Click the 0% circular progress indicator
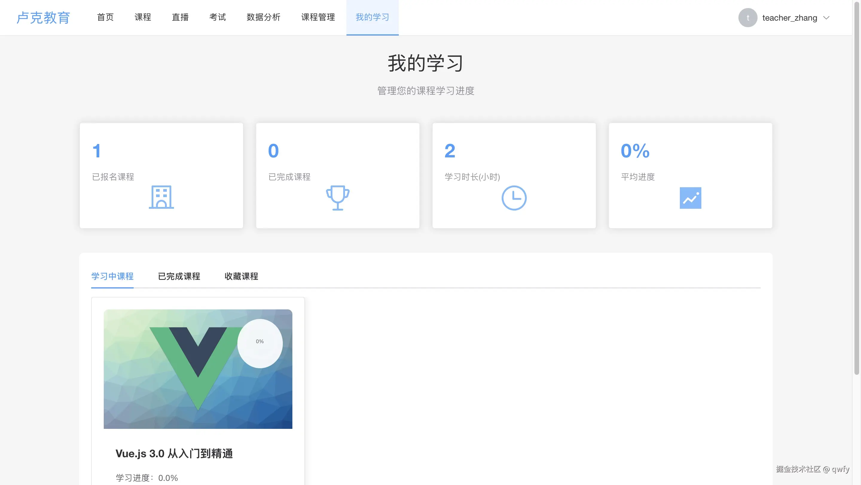 pos(260,343)
